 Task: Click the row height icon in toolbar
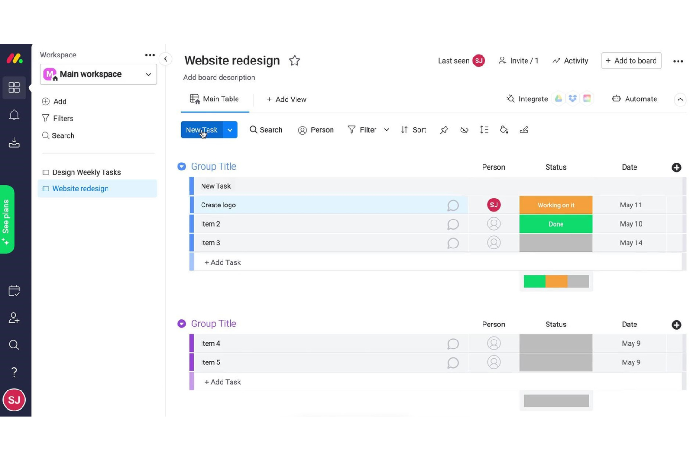click(484, 130)
